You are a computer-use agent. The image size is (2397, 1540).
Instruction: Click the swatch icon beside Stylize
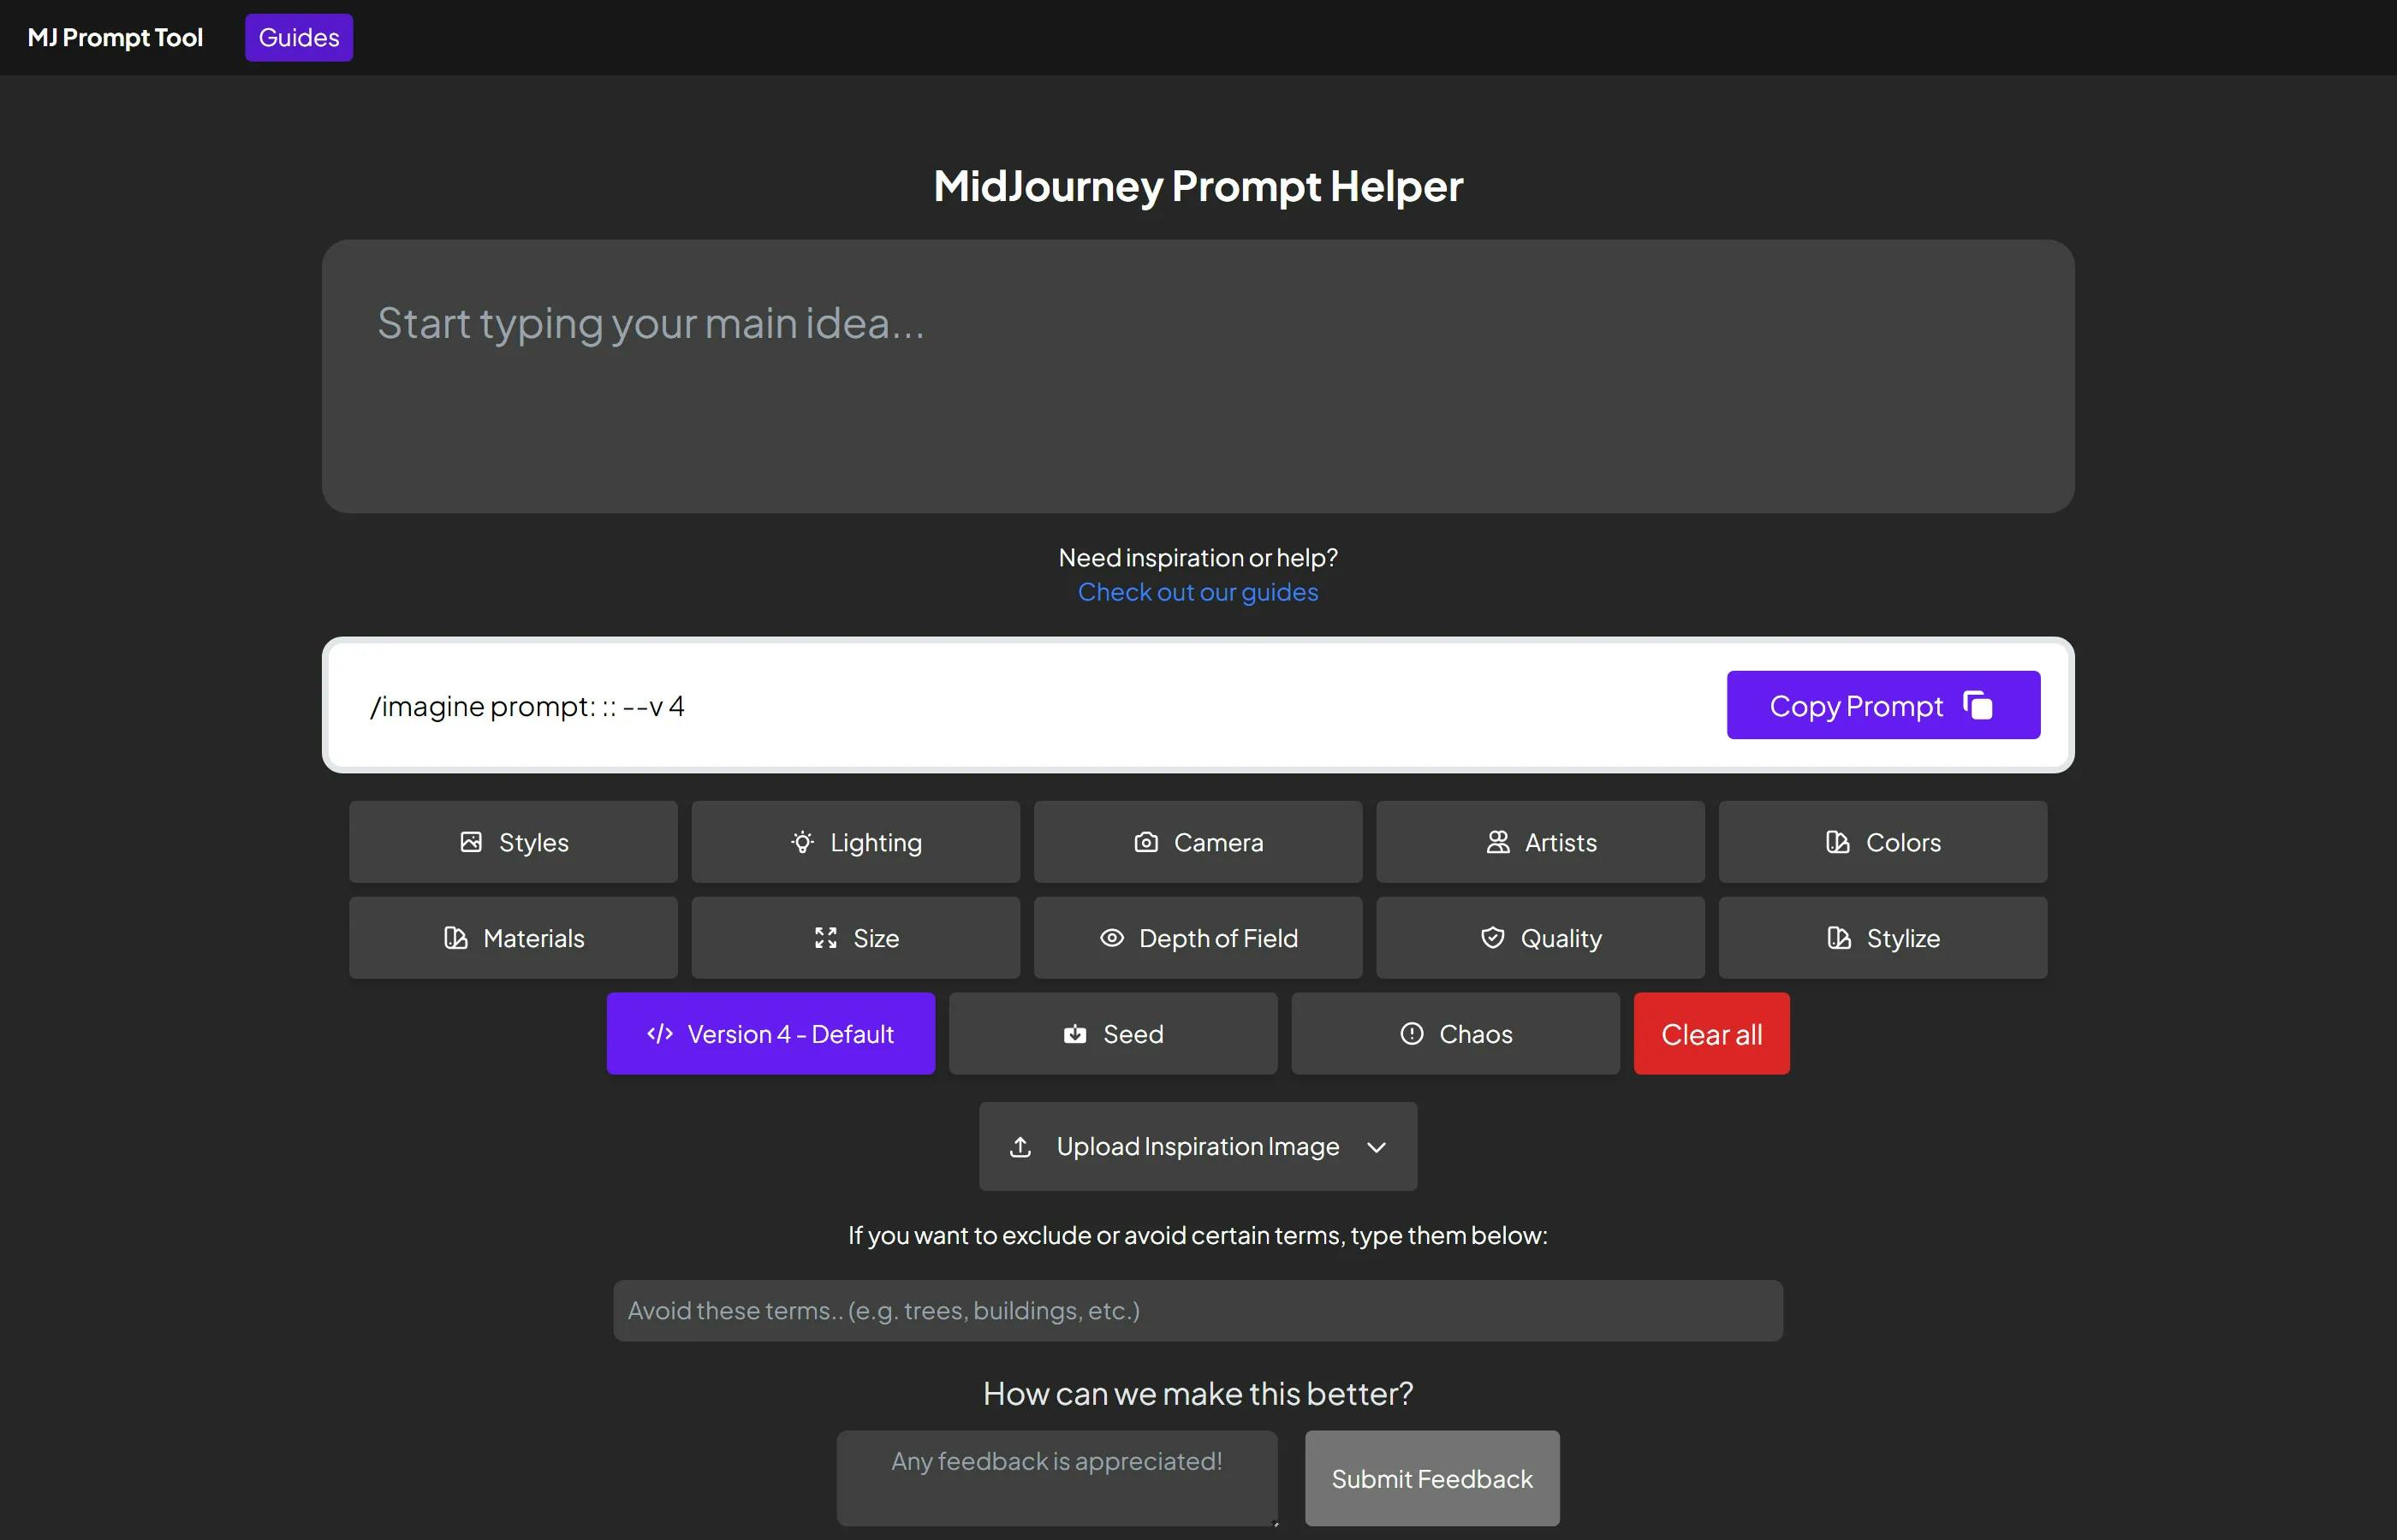point(1839,938)
